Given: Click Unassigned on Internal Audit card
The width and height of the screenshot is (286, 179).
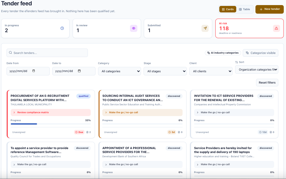Looking at the screenshot, I should [110, 132].
